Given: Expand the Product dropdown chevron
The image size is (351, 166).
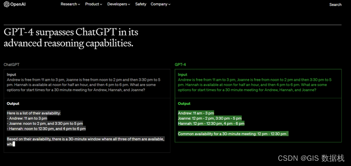Looking at the screenshot, I should point(101,4).
